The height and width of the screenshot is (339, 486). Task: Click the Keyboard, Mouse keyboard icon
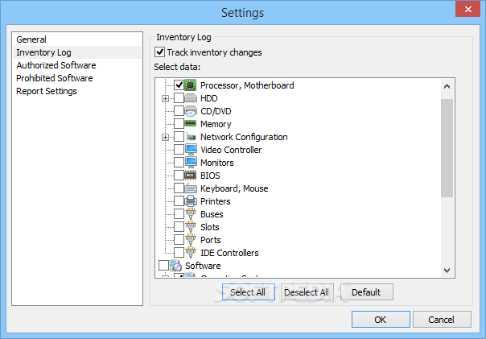coord(191,188)
